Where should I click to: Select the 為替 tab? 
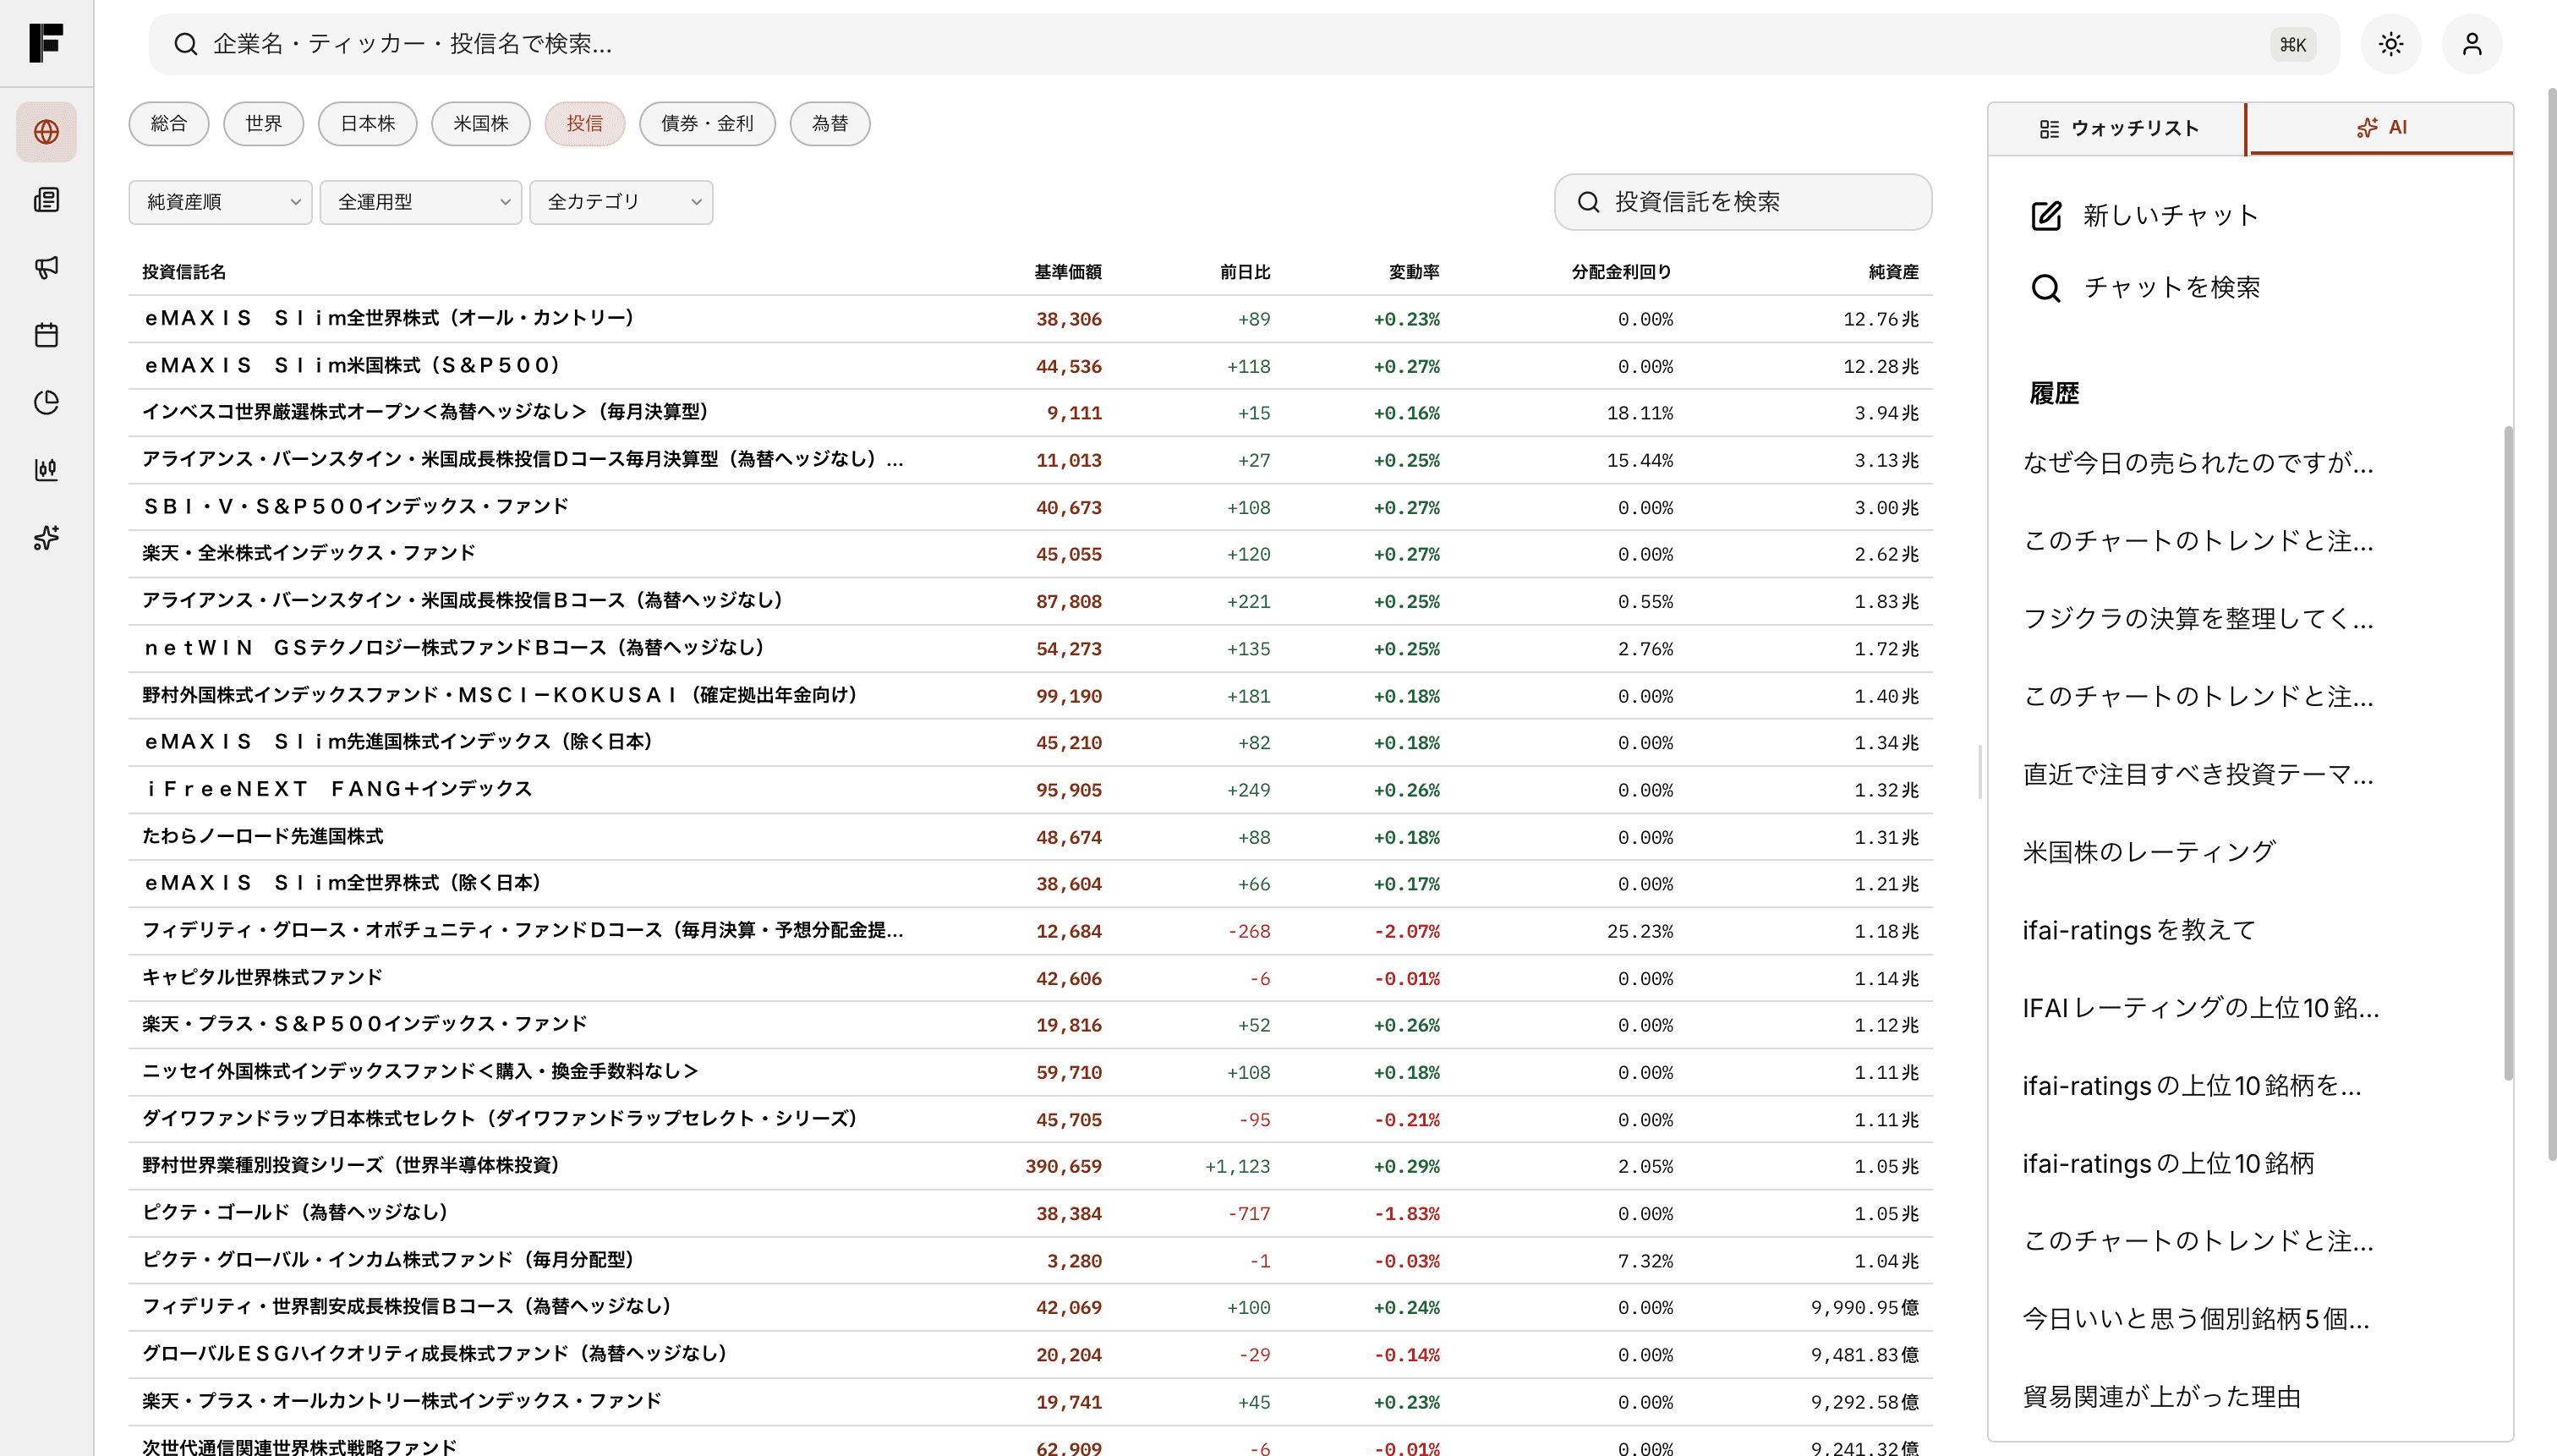(830, 124)
